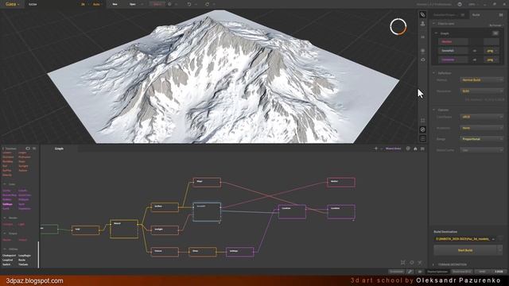
Task: Open the Proportional range dropdown
Action: click(482, 139)
